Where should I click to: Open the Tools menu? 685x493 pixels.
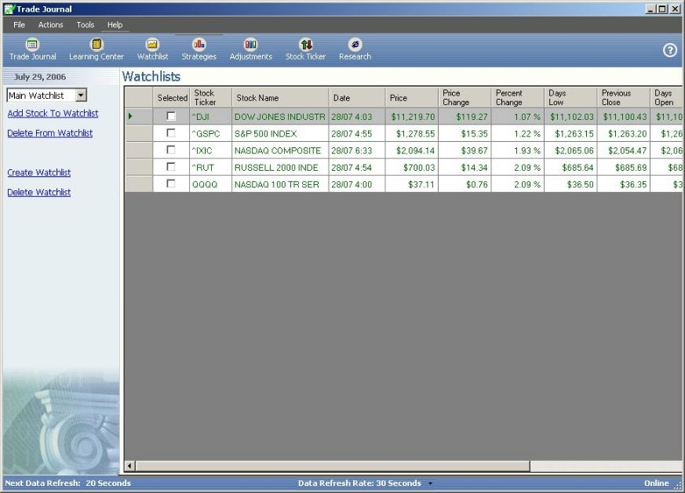click(86, 25)
